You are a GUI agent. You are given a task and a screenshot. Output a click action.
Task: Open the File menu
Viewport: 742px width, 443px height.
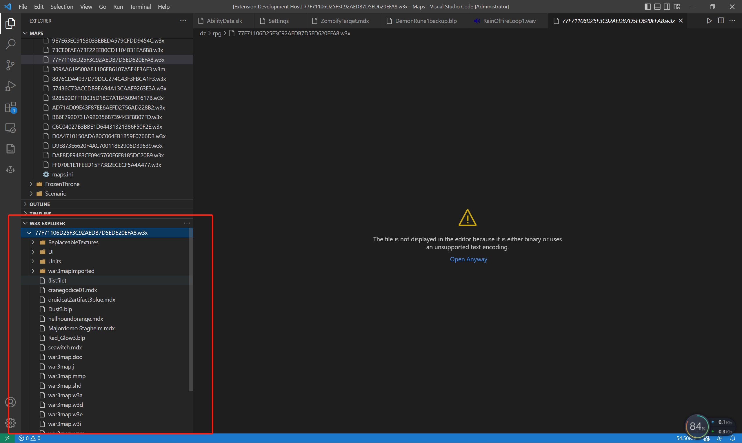[23, 7]
